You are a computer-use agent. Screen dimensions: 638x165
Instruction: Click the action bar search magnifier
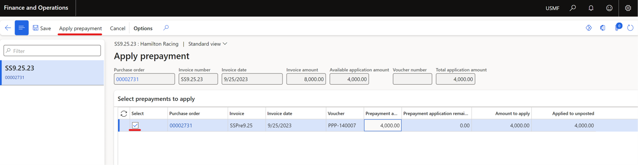(x=166, y=28)
